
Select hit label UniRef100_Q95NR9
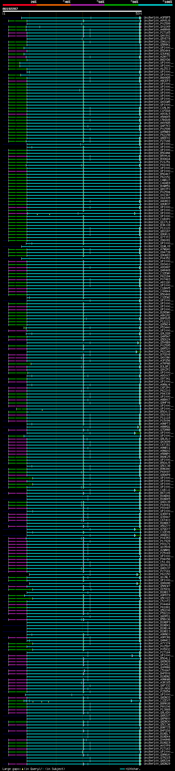[x=157, y=132]
